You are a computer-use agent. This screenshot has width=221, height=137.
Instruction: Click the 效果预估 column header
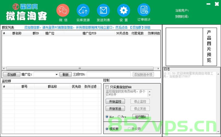153,33
